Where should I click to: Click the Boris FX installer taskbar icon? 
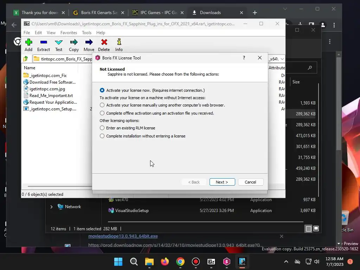click(x=242, y=262)
